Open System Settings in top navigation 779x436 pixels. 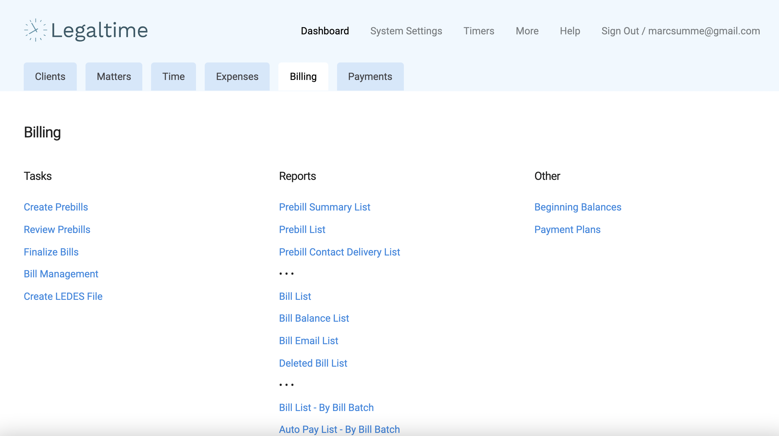(406, 31)
